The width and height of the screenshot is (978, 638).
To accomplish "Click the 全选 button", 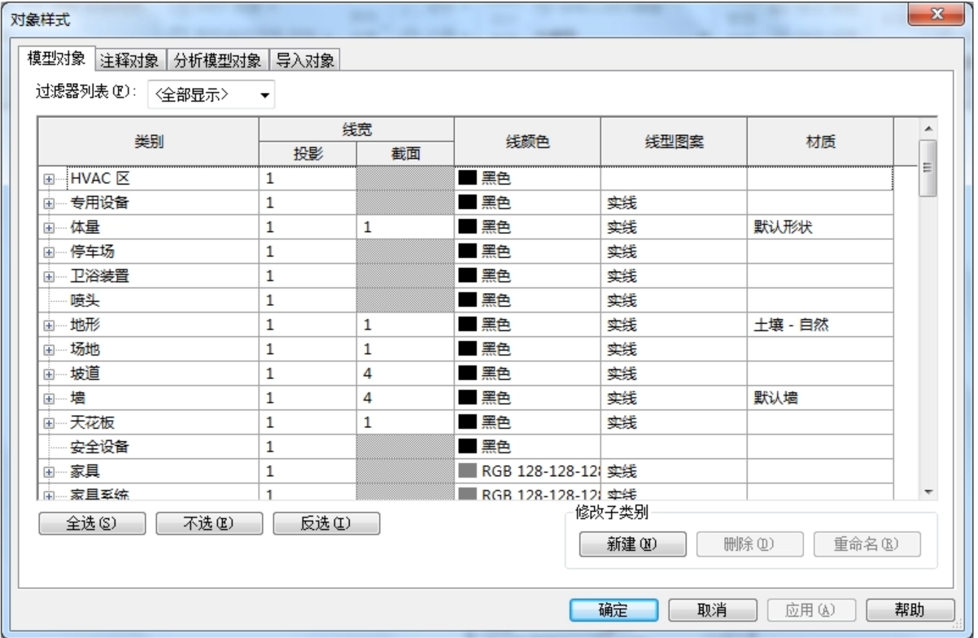I will (93, 523).
